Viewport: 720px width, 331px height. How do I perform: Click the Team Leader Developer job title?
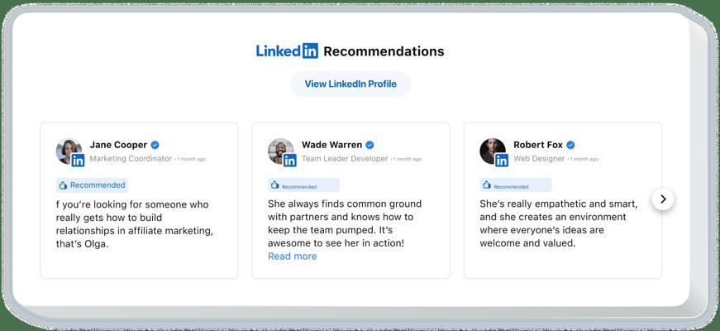[345, 159]
